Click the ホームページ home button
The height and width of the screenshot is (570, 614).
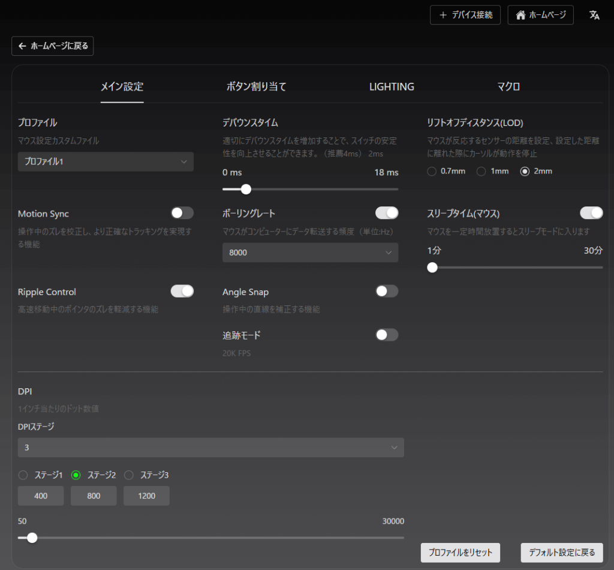tap(540, 16)
